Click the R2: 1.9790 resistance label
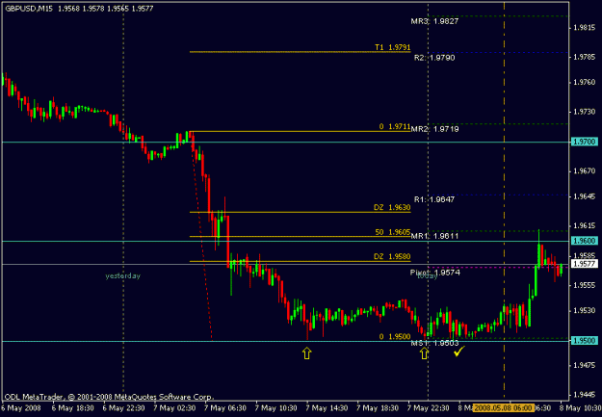Viewport: 602px width, 417px height. [x=434, y=58]
